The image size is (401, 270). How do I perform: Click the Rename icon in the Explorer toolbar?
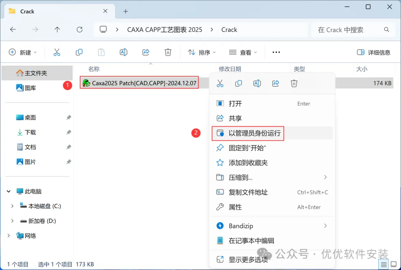124,52
